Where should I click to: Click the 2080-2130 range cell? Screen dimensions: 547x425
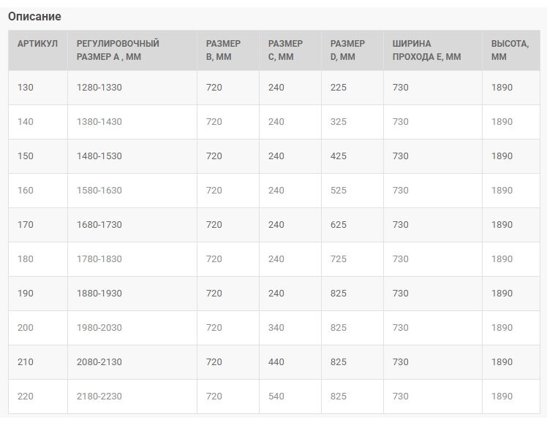(x=132, y=362)
